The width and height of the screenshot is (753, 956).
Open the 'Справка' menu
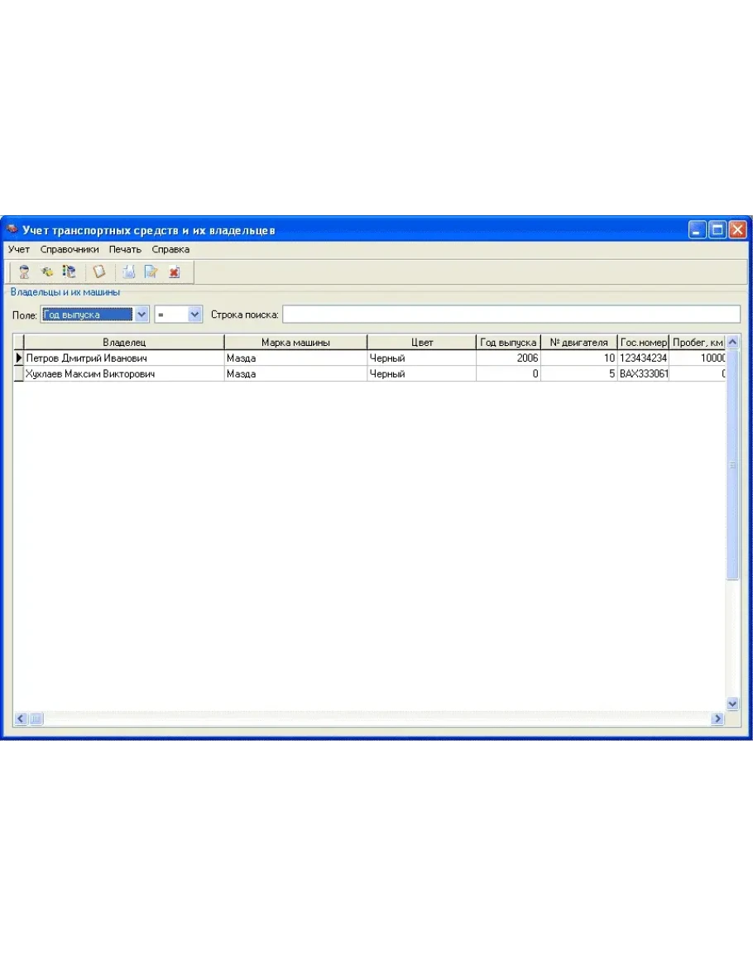[x=170, y=249]
